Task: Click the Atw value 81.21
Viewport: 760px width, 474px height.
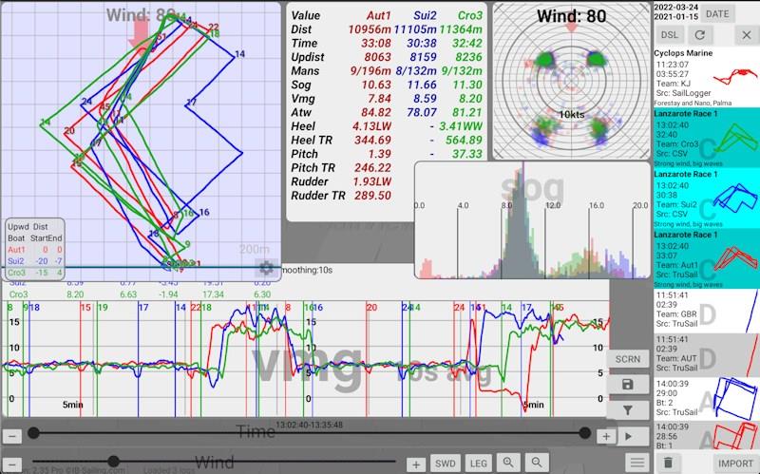Action: pos(467,112)
